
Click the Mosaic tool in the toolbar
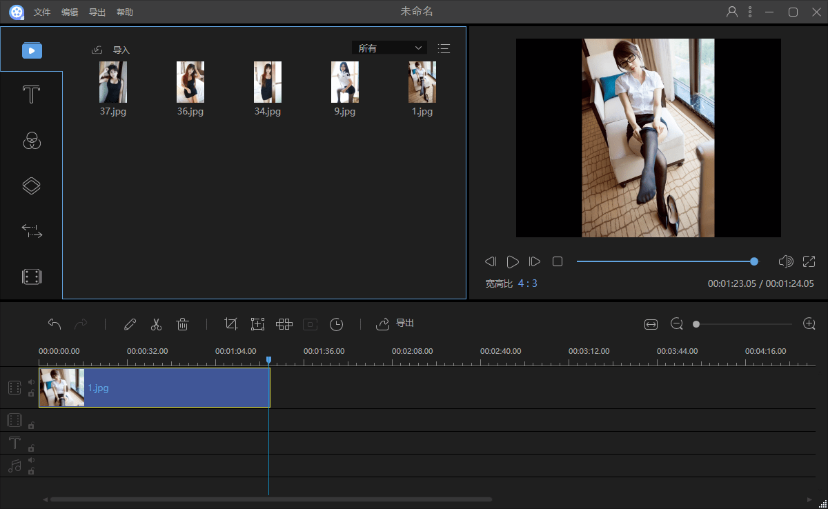284,323
